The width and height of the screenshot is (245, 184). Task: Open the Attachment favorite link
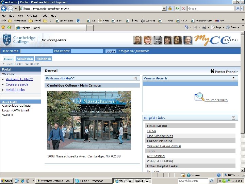point(65,21)
